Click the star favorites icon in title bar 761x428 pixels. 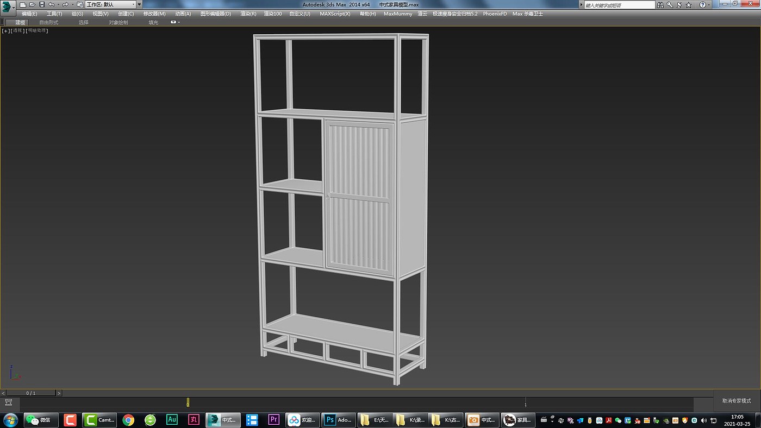pyautogui.click(x=689, y=5)
